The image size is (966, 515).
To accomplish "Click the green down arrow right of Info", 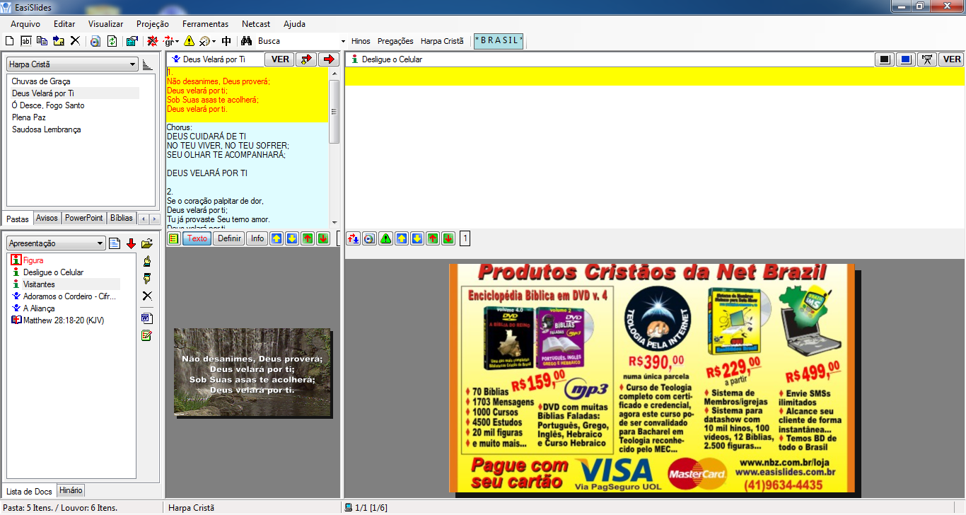I will 322,238.
